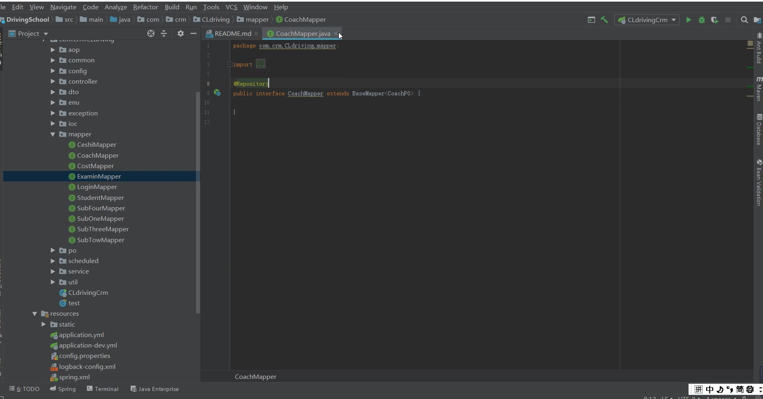Open the Maven side panel

pyautogui.click(x=759, y=89)
